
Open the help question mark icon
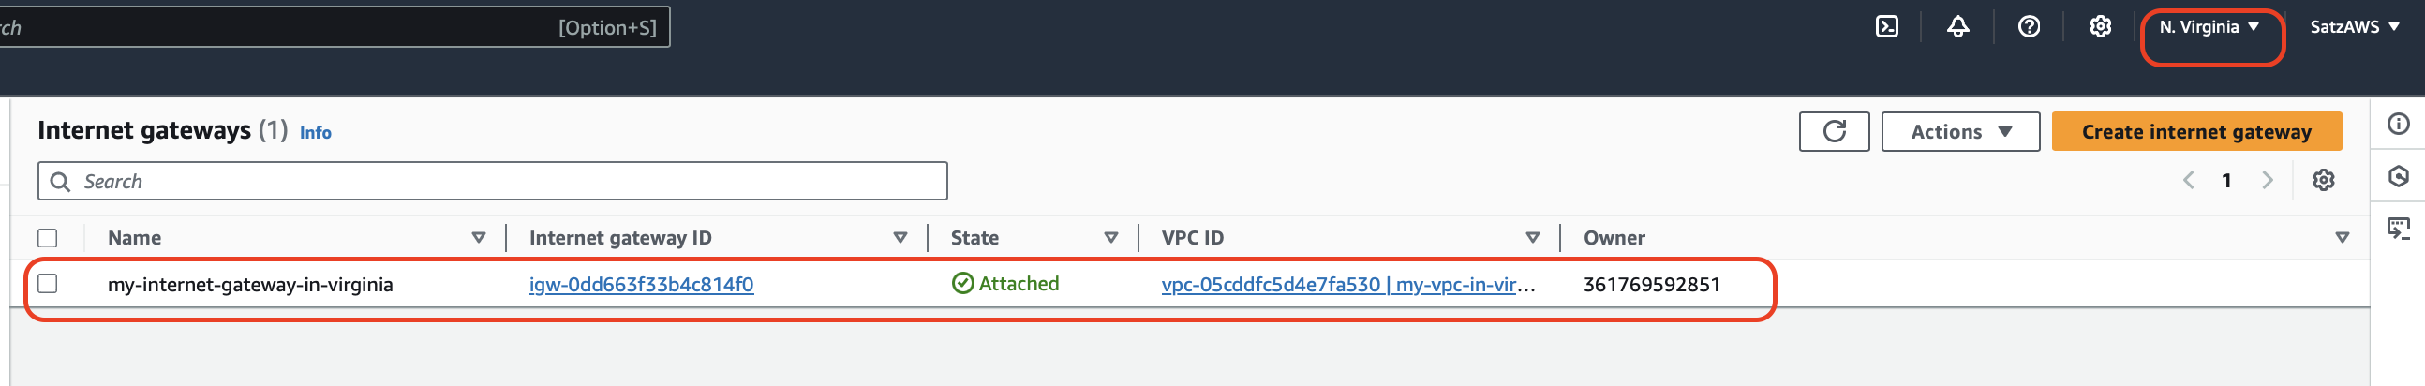[x=2029, y=27]
